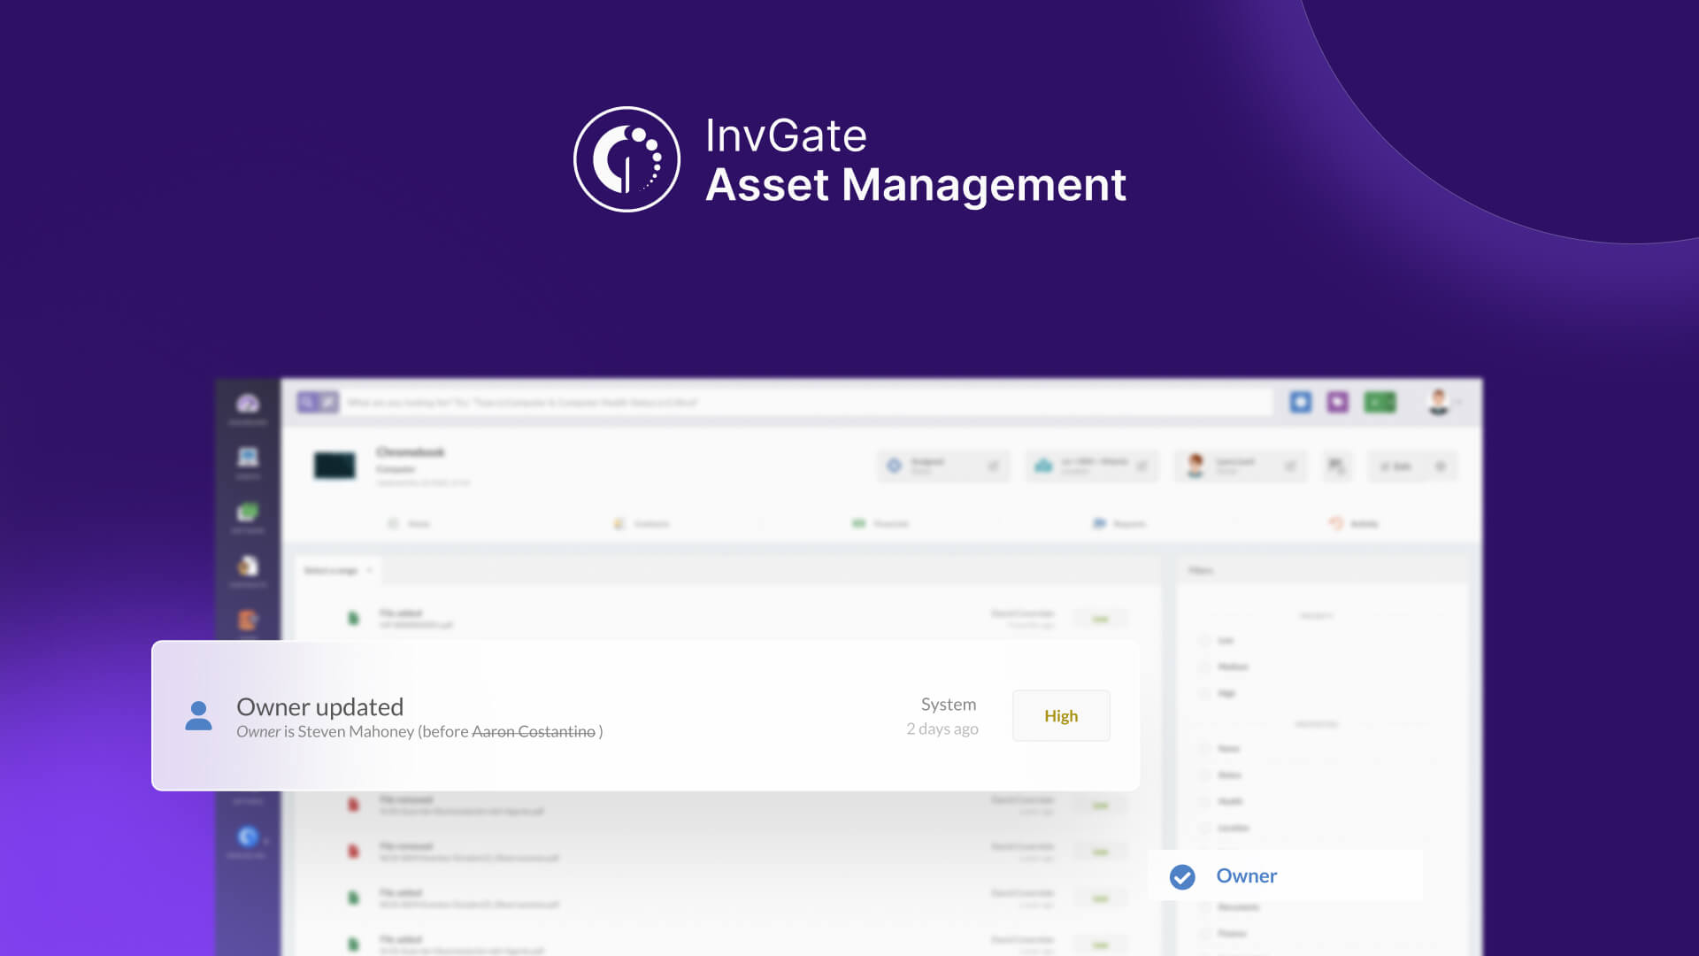Click the green button in top bar
This screenshot has width=1699, height=956.
1380,403
